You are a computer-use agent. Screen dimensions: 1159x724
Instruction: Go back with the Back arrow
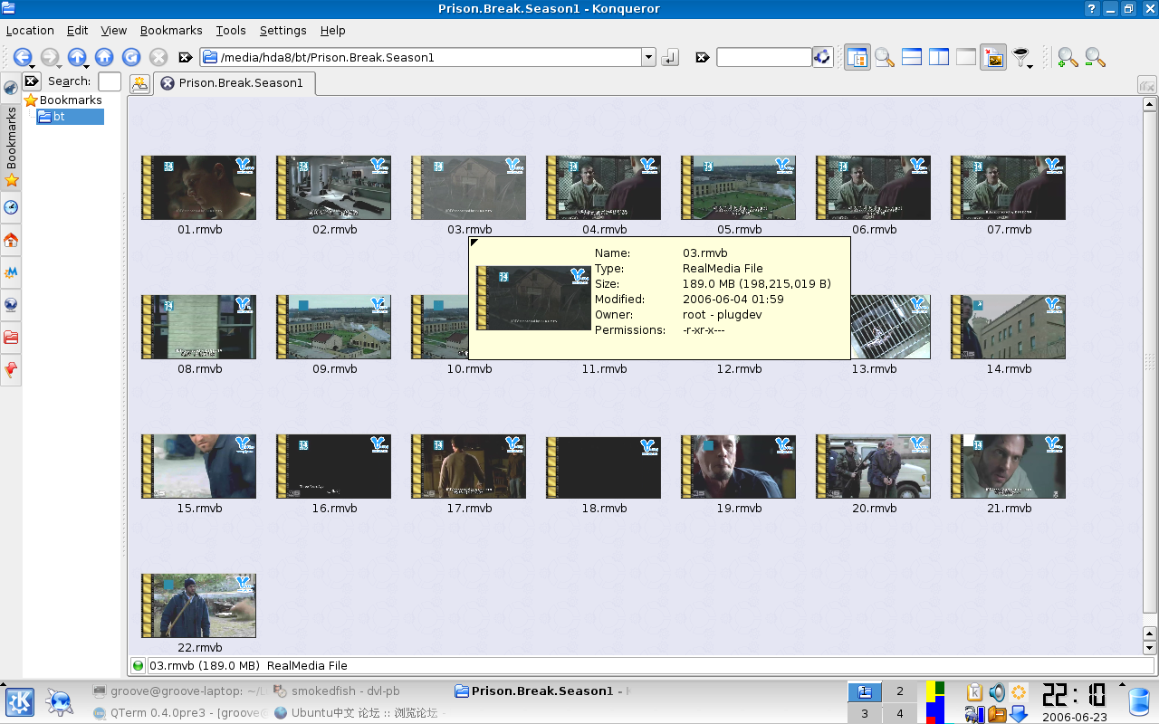coord(23,57)
